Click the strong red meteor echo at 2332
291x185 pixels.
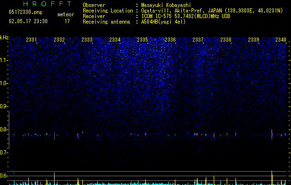[x=55, y=136]
